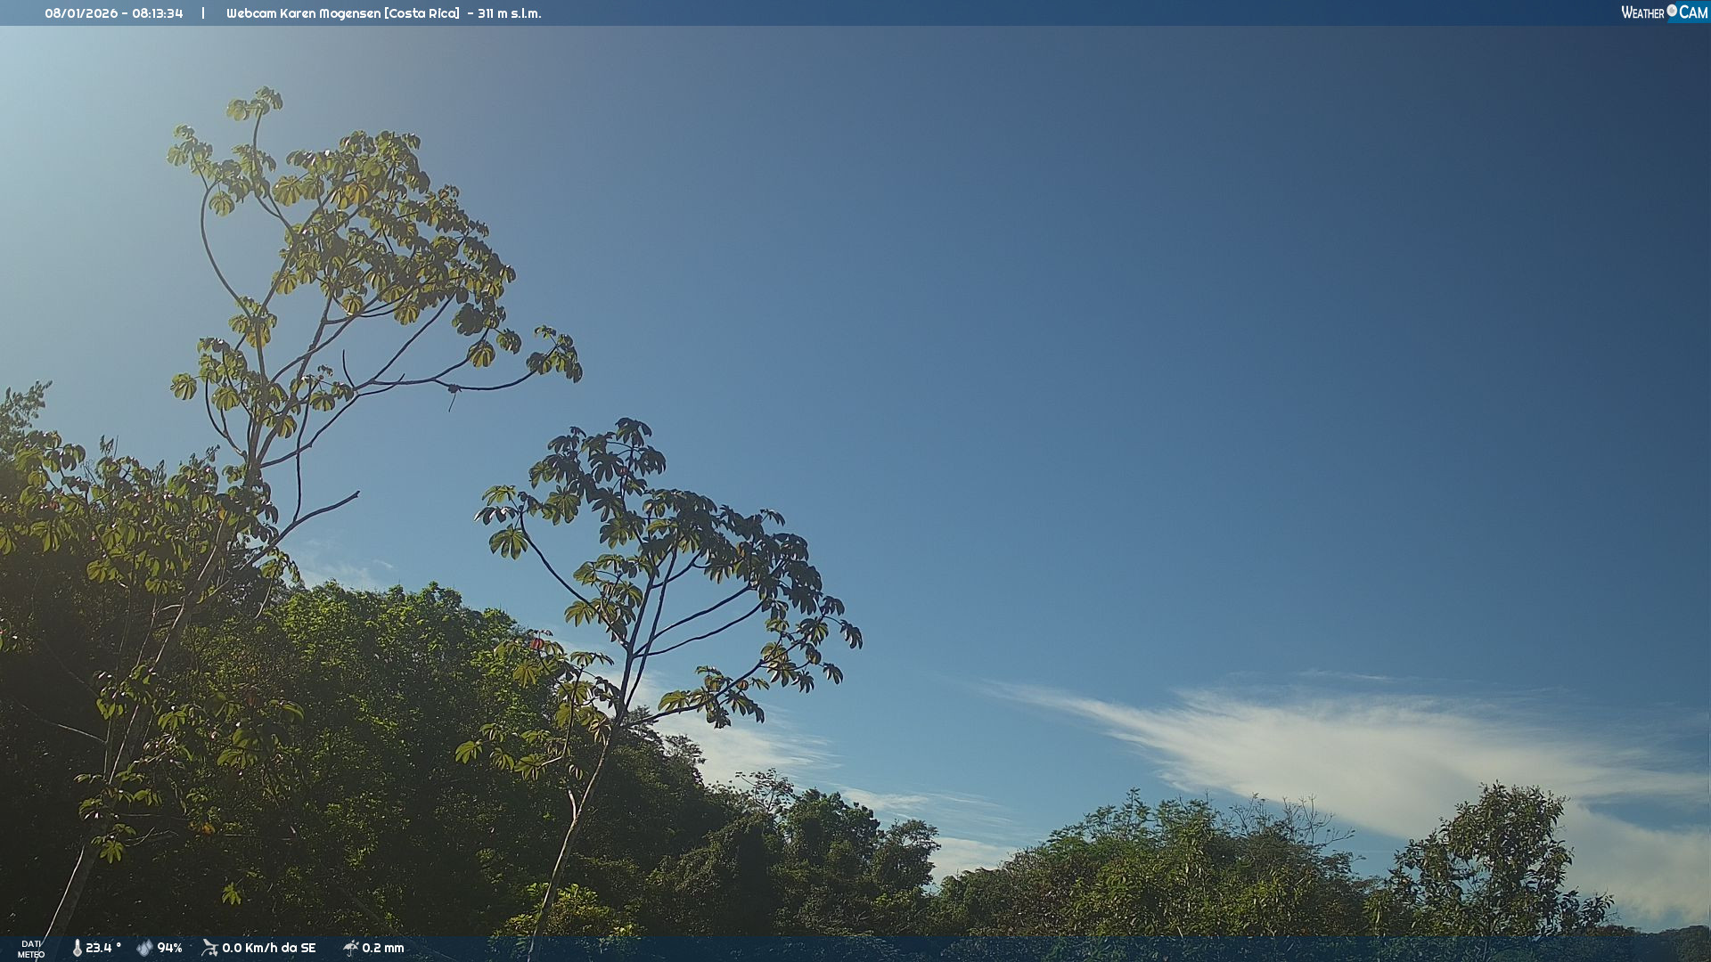Click the Webcam Karen Mogensen title

(303, 13)
